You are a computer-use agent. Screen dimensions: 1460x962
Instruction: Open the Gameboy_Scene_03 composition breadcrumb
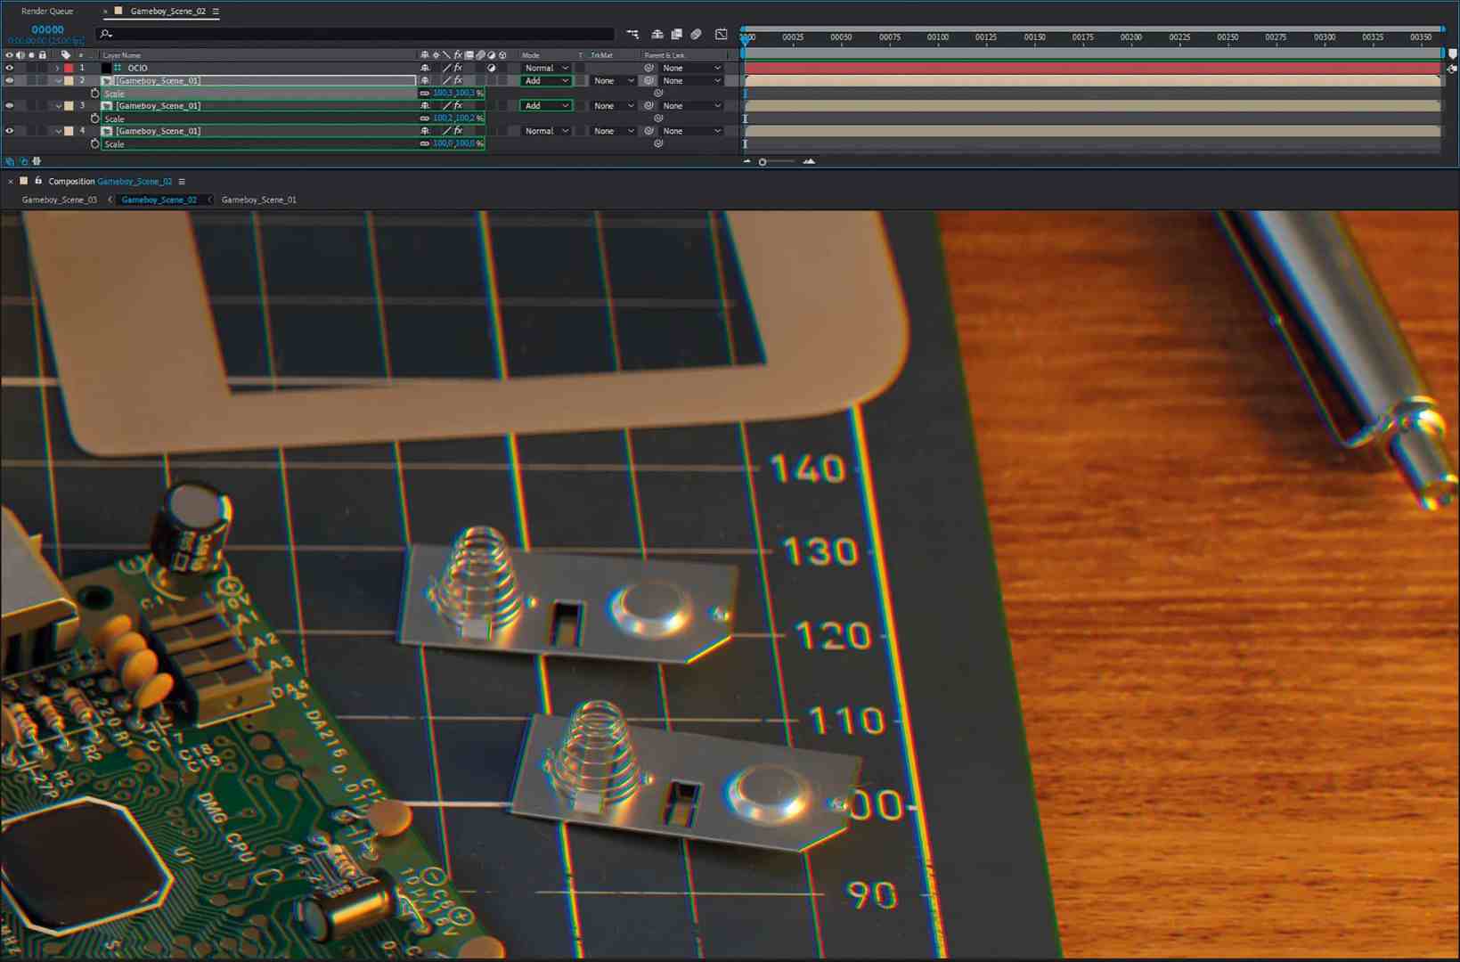(x=59, y=200)
